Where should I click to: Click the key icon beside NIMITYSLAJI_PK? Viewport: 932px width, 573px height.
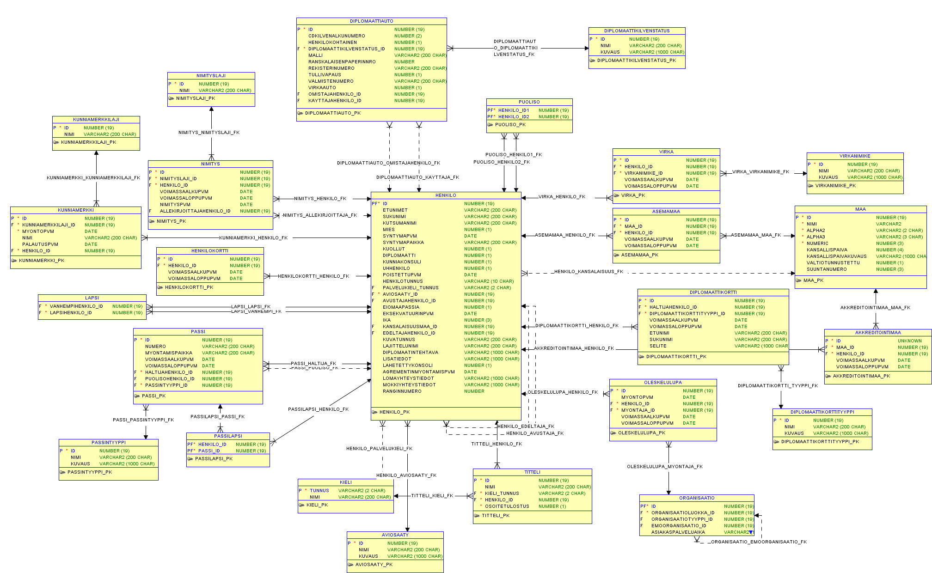click(171, 98)
